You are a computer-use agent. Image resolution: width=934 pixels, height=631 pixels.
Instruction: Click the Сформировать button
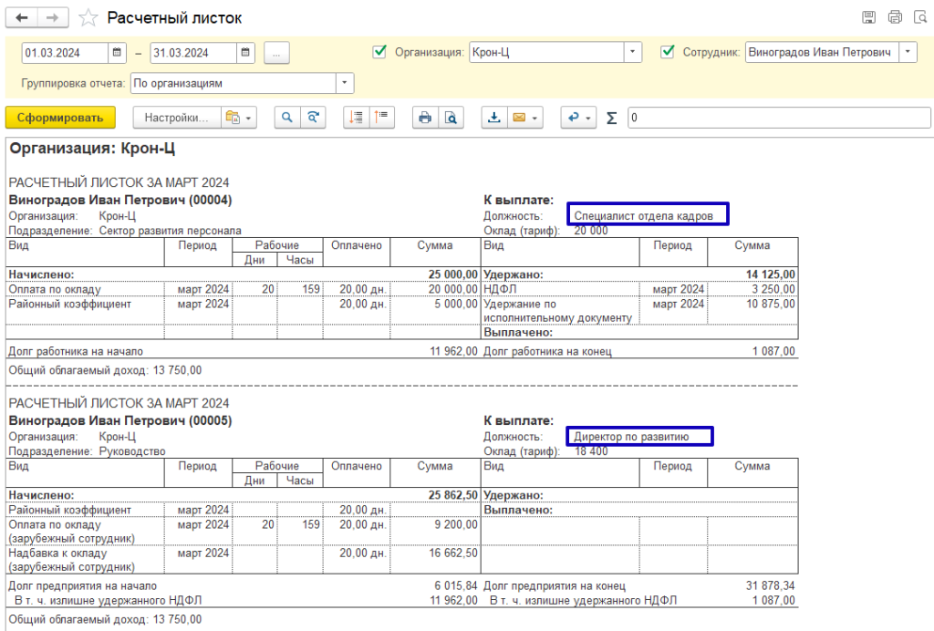60,118
